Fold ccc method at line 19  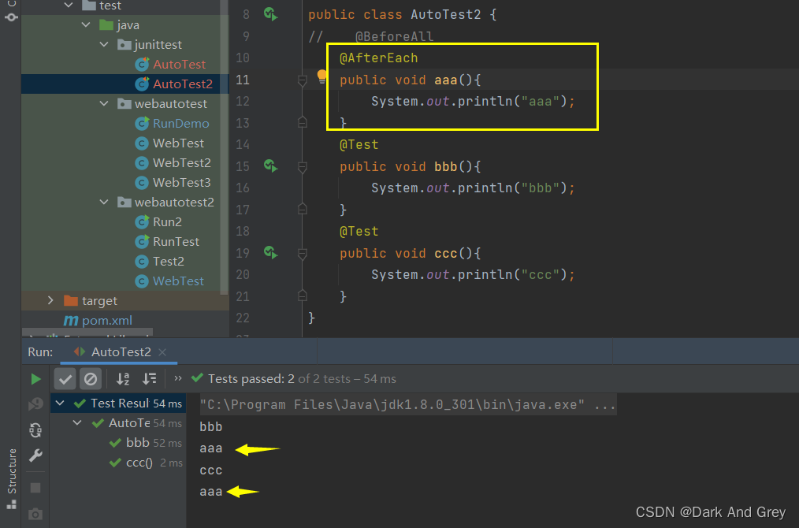click(302, 253)
